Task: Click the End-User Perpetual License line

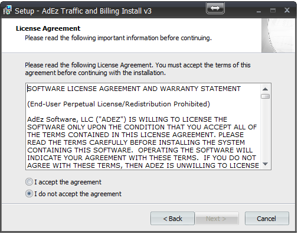Action: (119, 104)
